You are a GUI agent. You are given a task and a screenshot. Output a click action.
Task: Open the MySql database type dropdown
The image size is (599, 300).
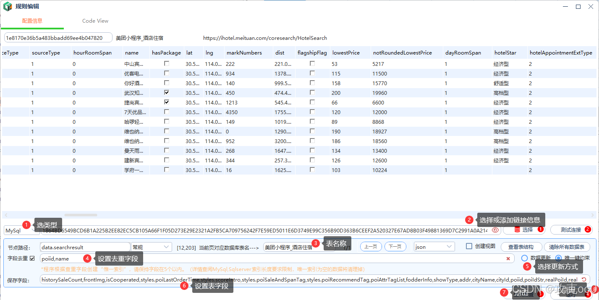pyautogui.click(x=19, y=230)
